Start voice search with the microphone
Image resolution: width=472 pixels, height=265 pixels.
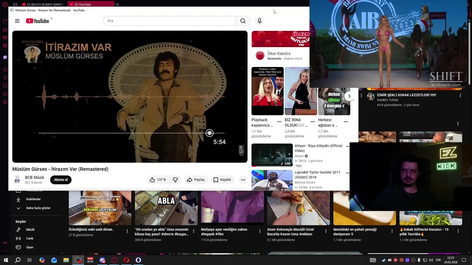tap(260, 21)
